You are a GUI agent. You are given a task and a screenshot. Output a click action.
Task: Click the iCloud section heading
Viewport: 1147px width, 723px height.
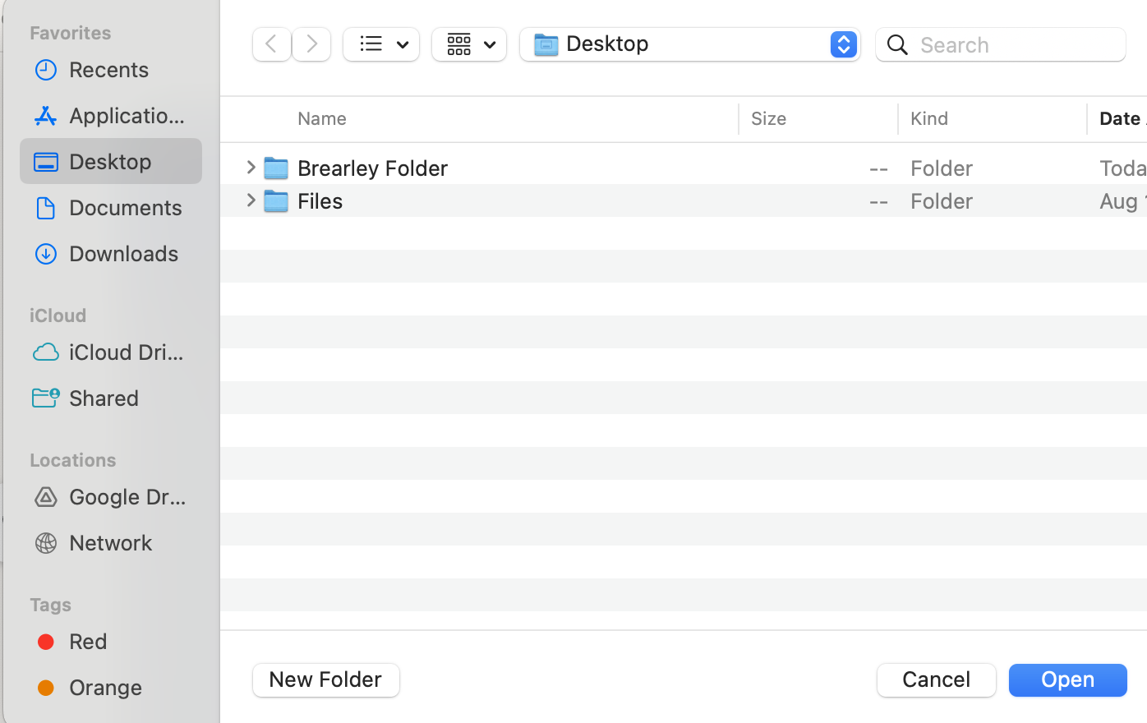[x=58, y=315]
